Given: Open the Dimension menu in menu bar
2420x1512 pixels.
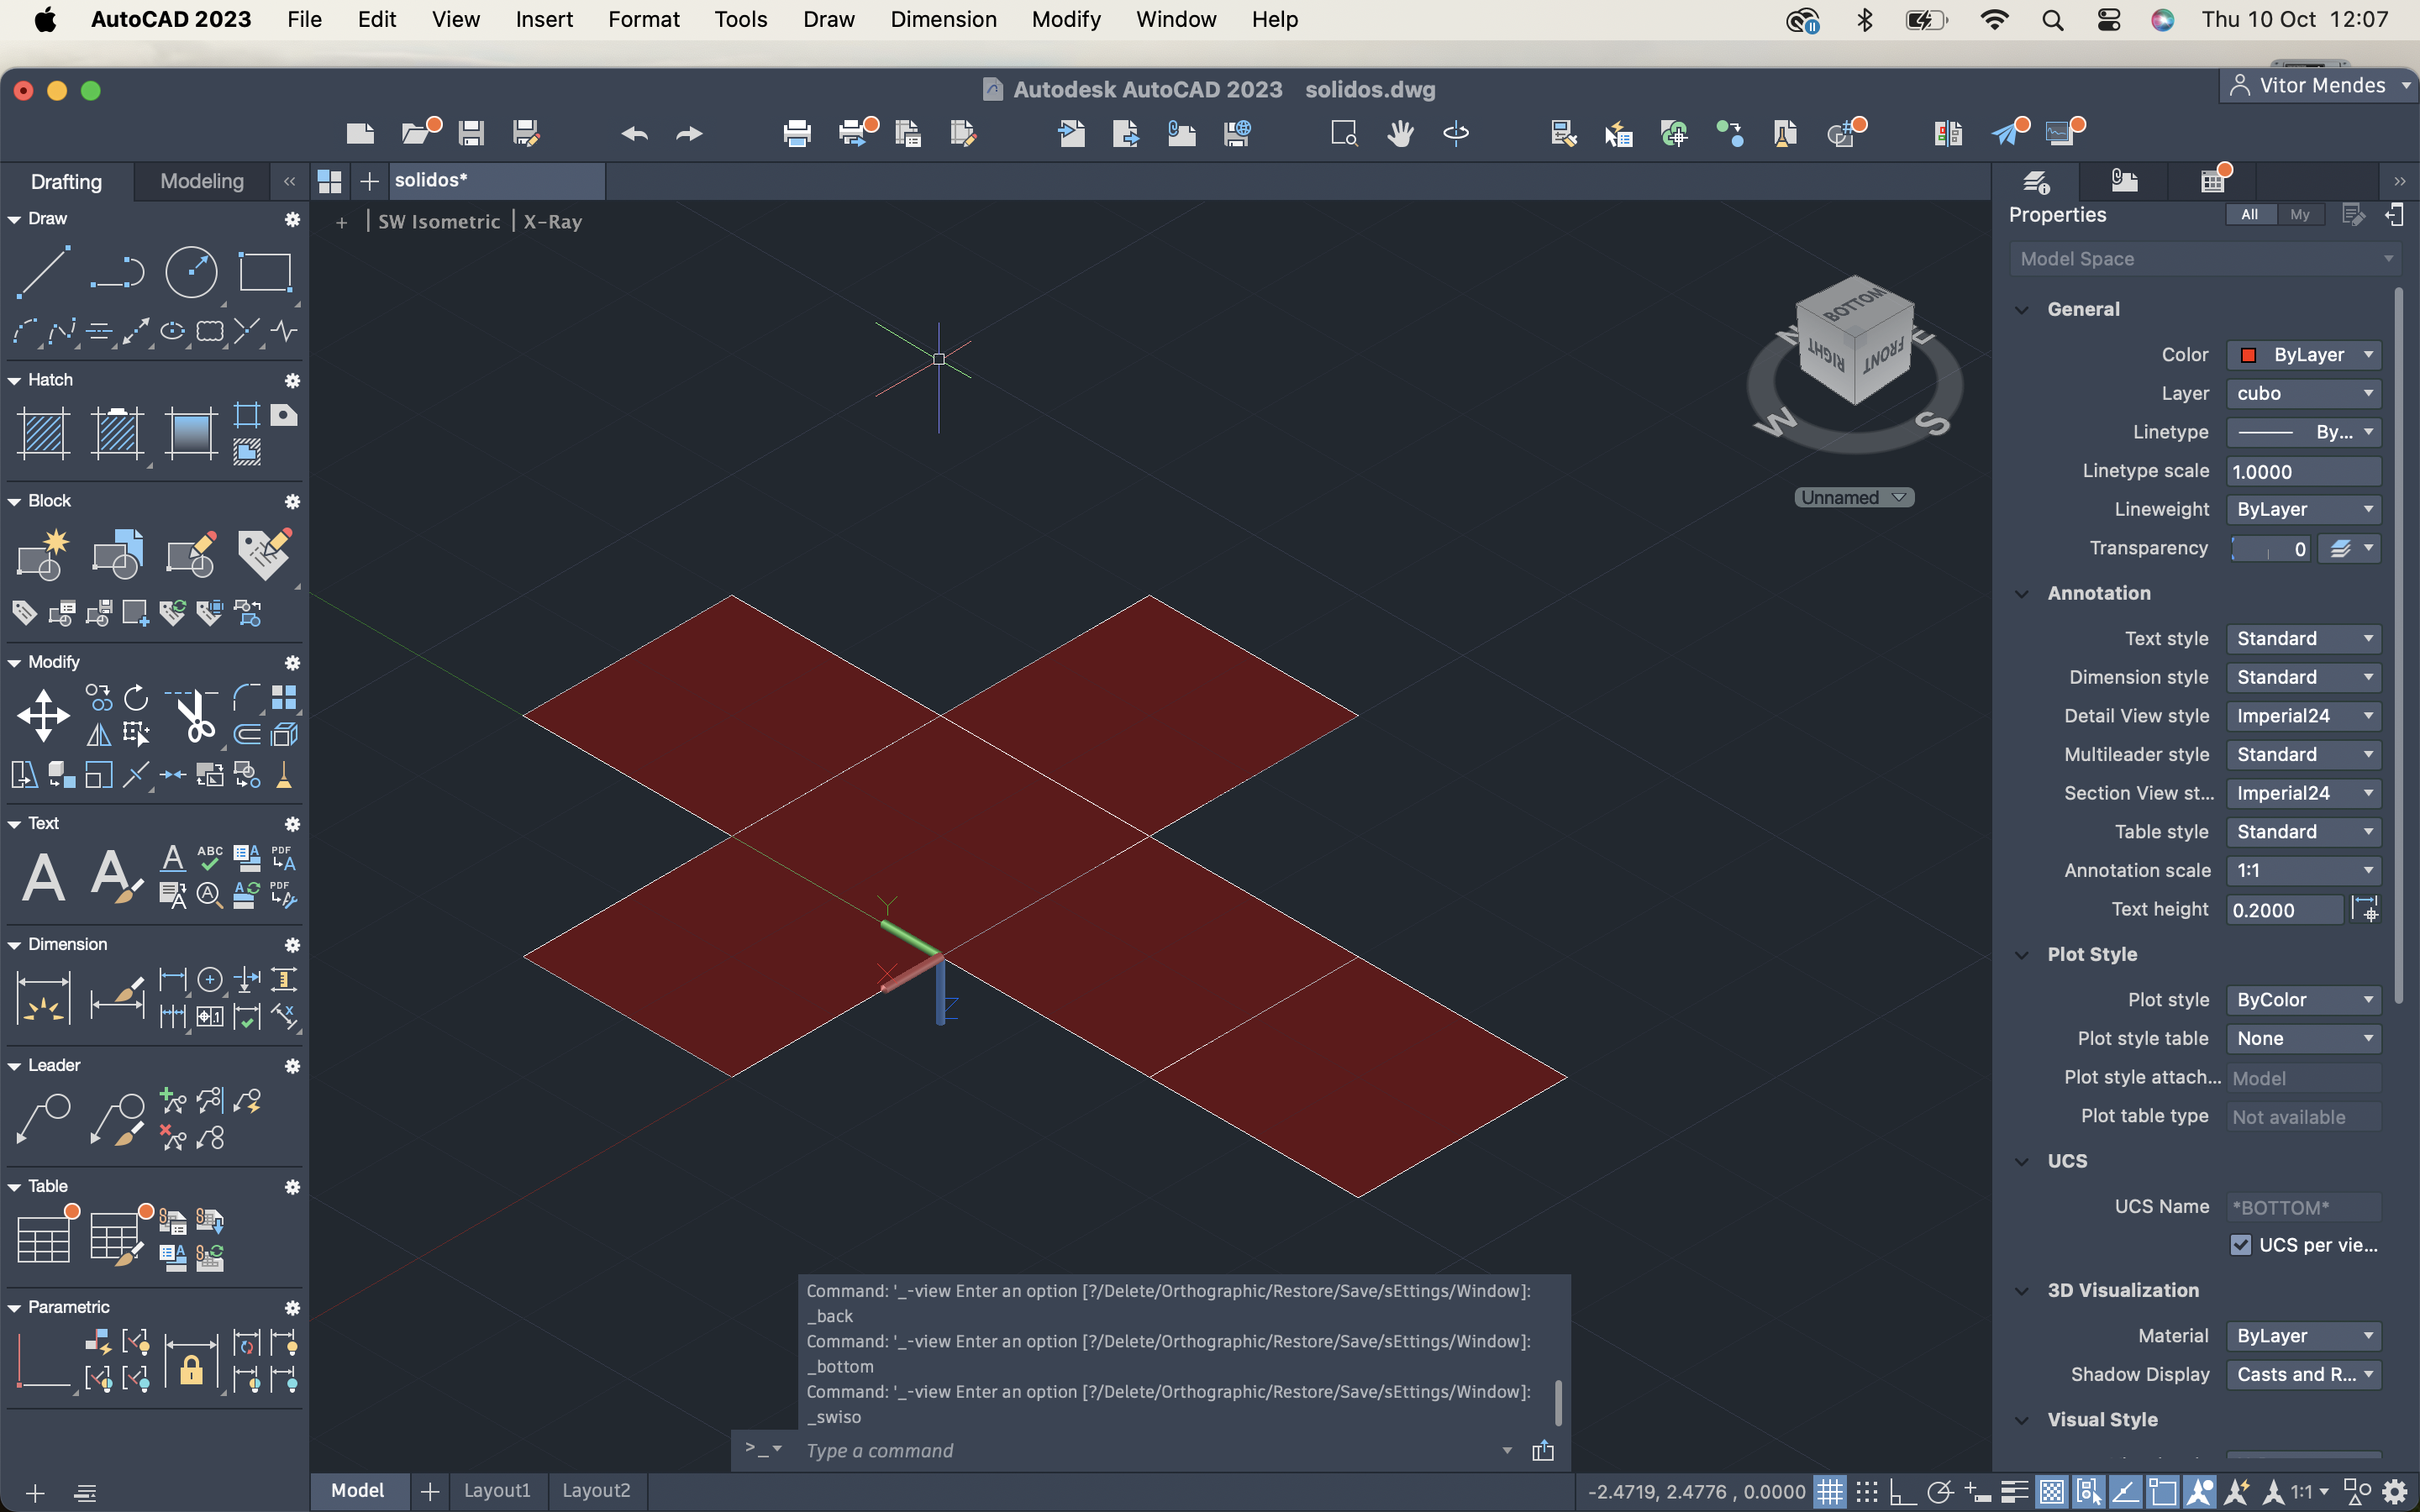Looking at the screenshot, I should coord(943,19).
